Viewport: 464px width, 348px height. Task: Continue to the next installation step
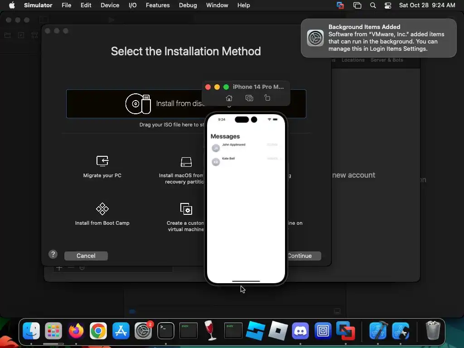tap(304, 256)
